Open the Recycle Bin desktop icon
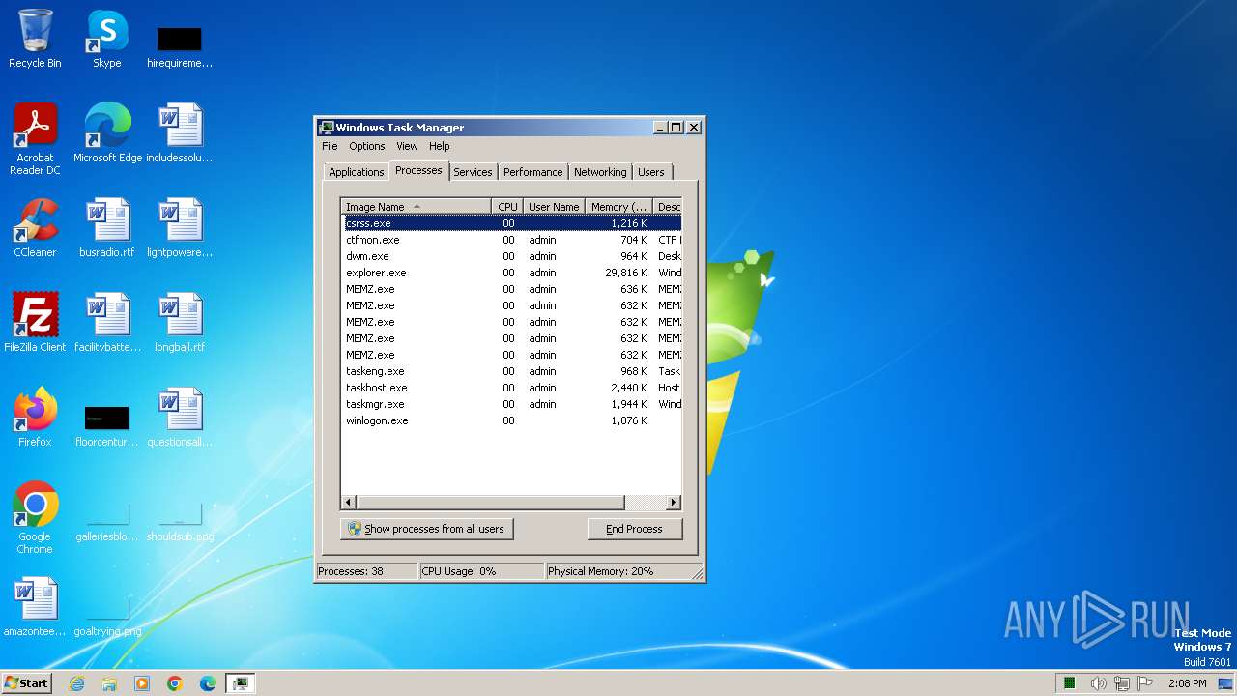The image size is (1237, 696). pyautogui.click(x=35, y=39)
